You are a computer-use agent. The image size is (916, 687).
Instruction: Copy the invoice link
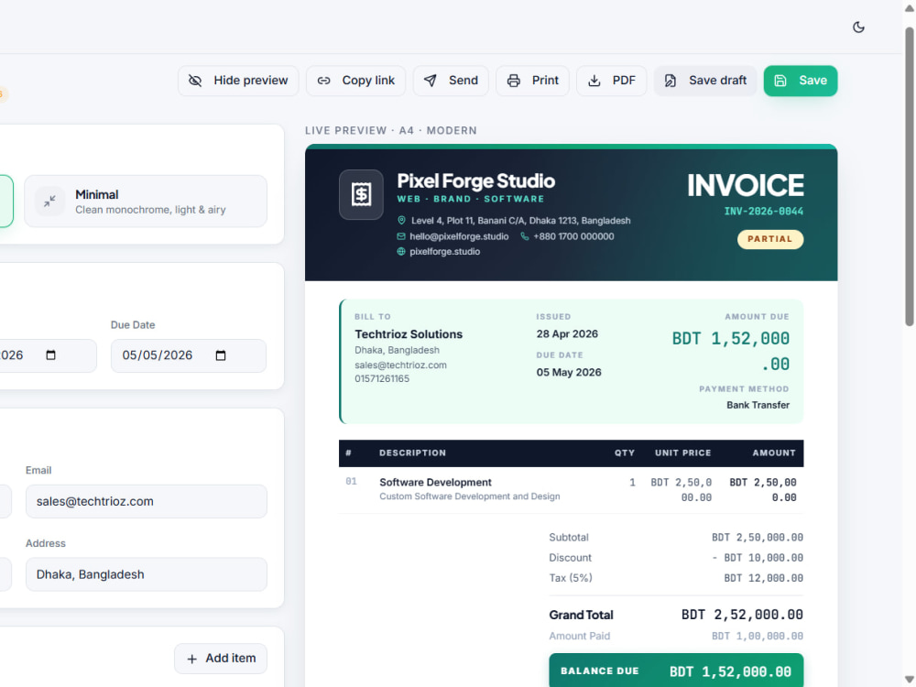pos(355,81)
